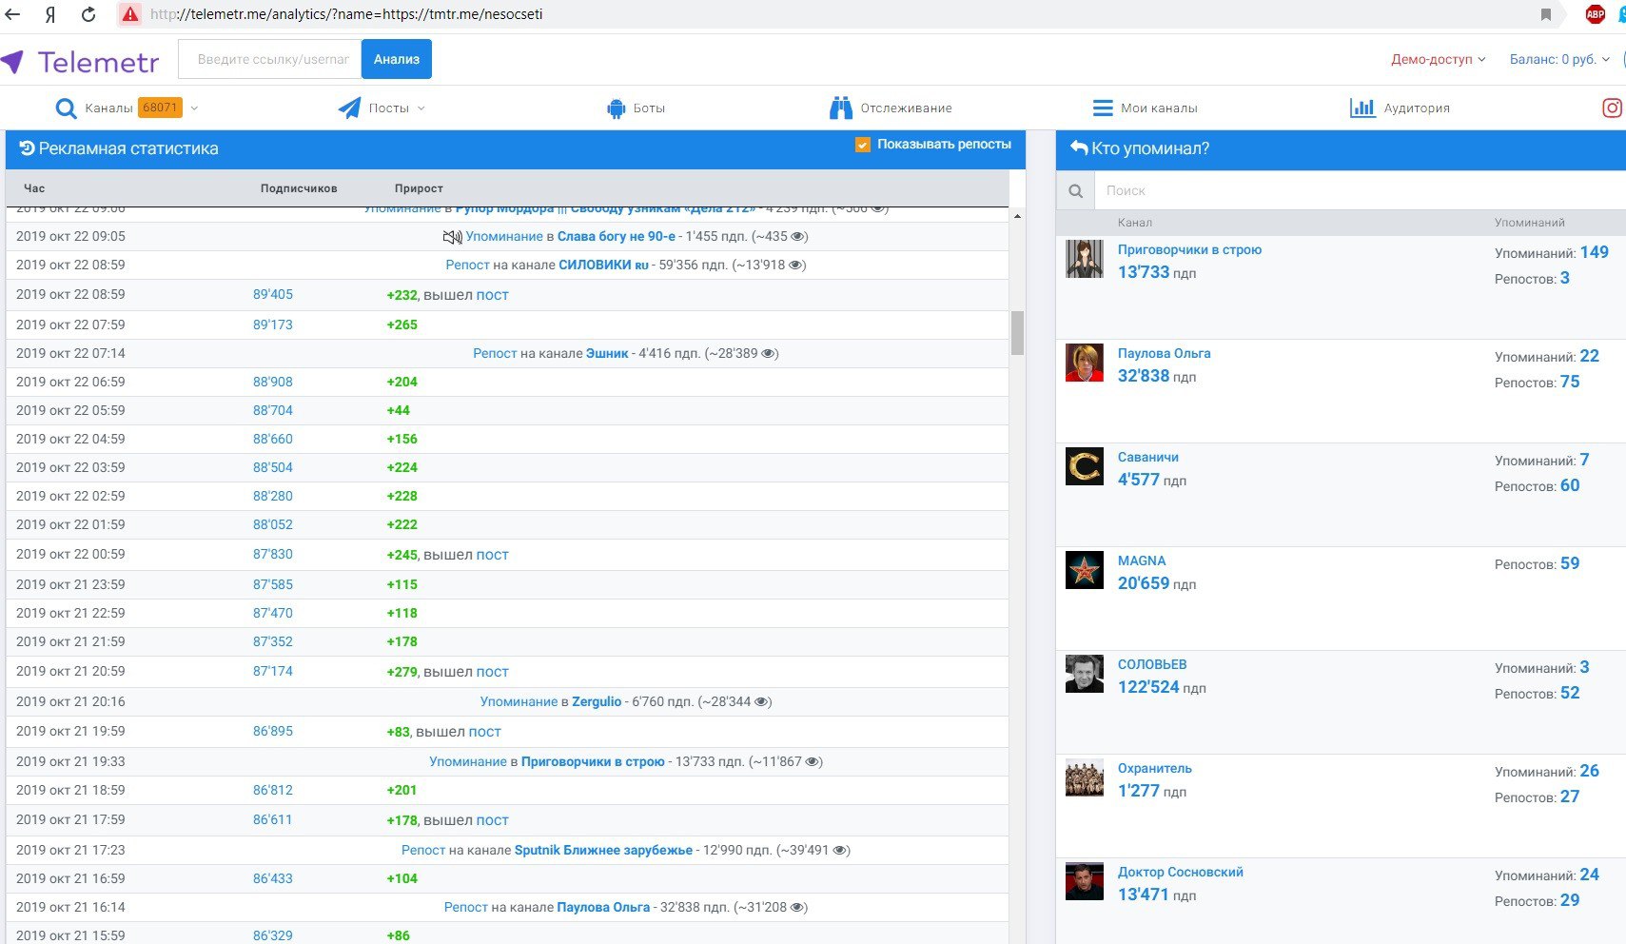Open the Паулова Ольга avatar thumbnail
This screenshot has height=944, width=1626.
[x=1085, y=363]
